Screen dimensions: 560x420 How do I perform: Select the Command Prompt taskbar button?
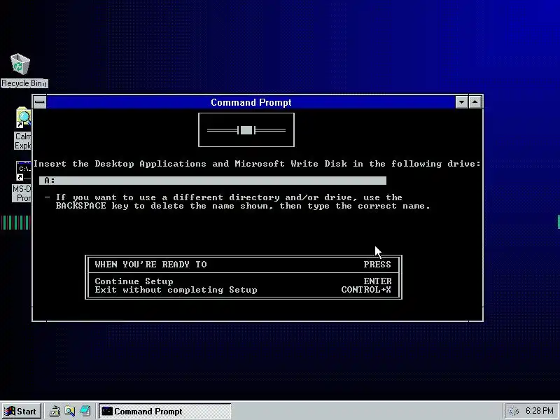click(x=165, y=412)
